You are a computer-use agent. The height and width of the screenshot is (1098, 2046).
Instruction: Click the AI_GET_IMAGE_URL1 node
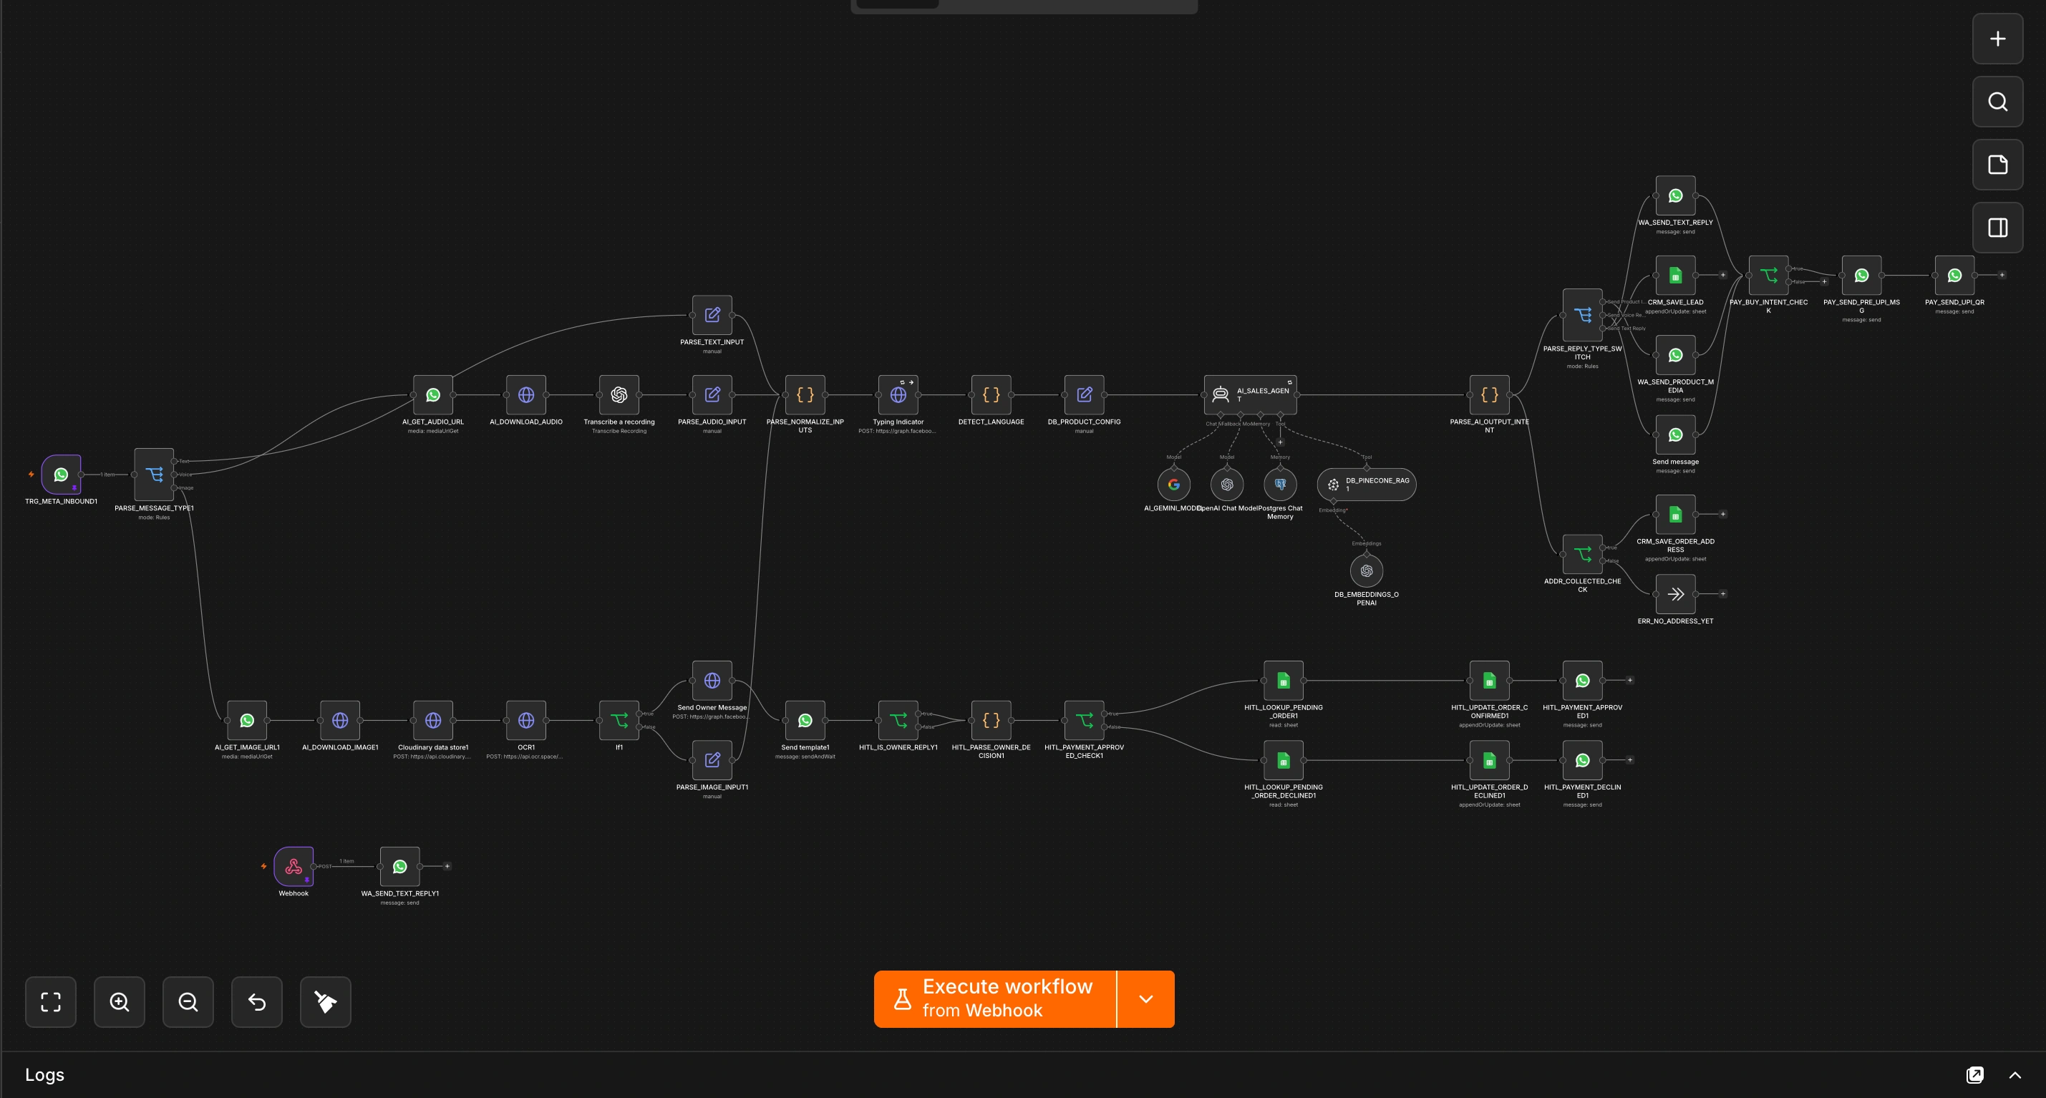click(247, 720)
